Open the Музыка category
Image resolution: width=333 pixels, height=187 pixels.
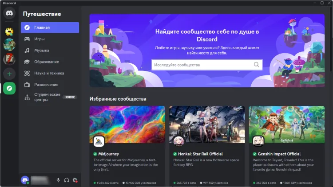[50, 50]
